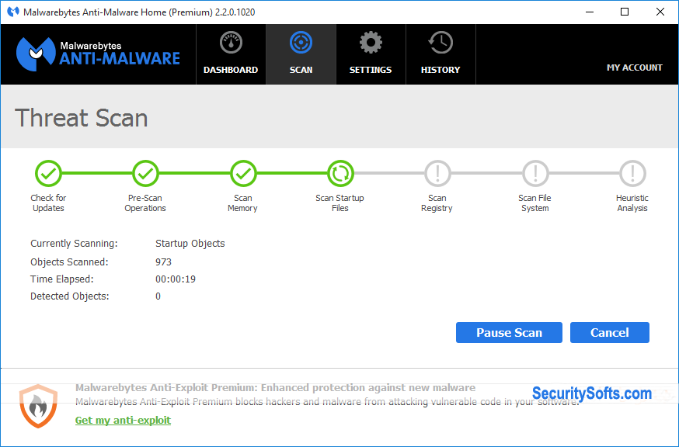Click the Scan Registry step label
This screenshot has height=447, width=679.
[437, 203]
